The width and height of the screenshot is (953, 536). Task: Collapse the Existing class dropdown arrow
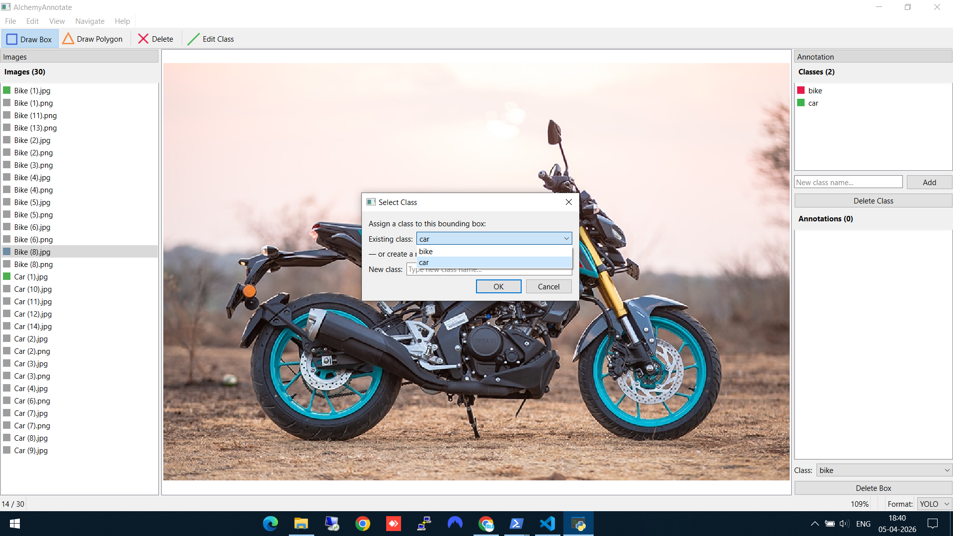pos(566,239)
